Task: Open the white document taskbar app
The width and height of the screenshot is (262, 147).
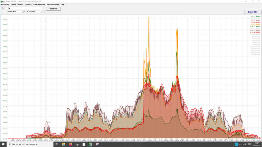Action: click(84, 144)
